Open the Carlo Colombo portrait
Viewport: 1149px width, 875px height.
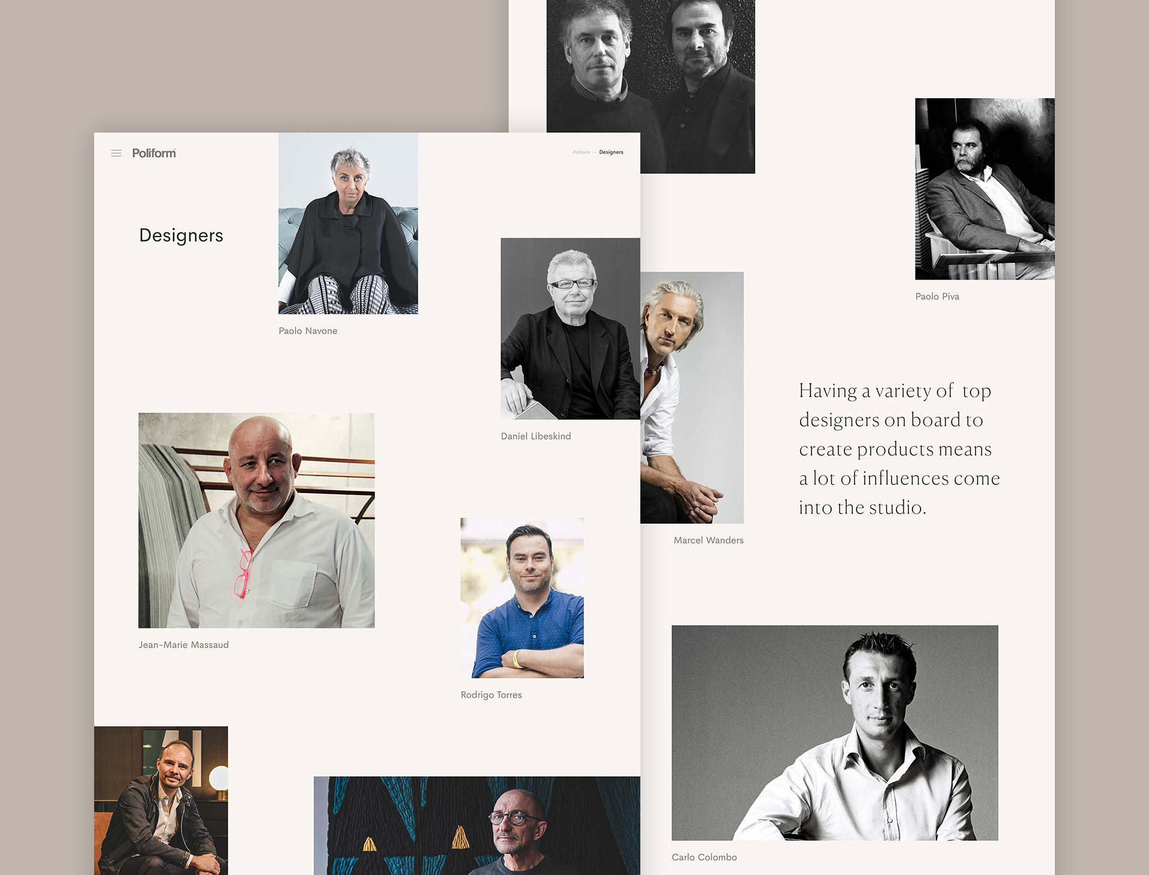[835, 733]
